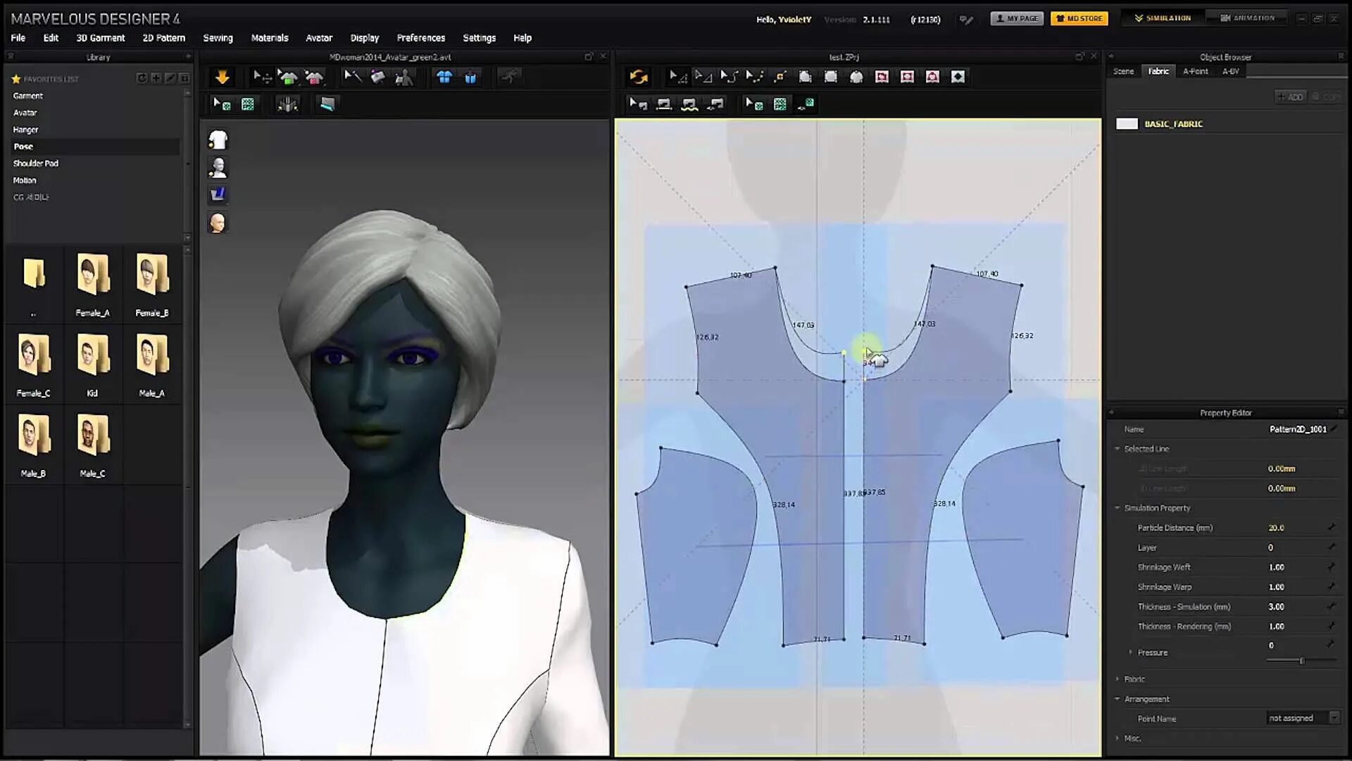Image resolution: width=1352 pixels, height=761 pixels.
Task: Open the Point Name dropdown
Action: [1334, 718]
